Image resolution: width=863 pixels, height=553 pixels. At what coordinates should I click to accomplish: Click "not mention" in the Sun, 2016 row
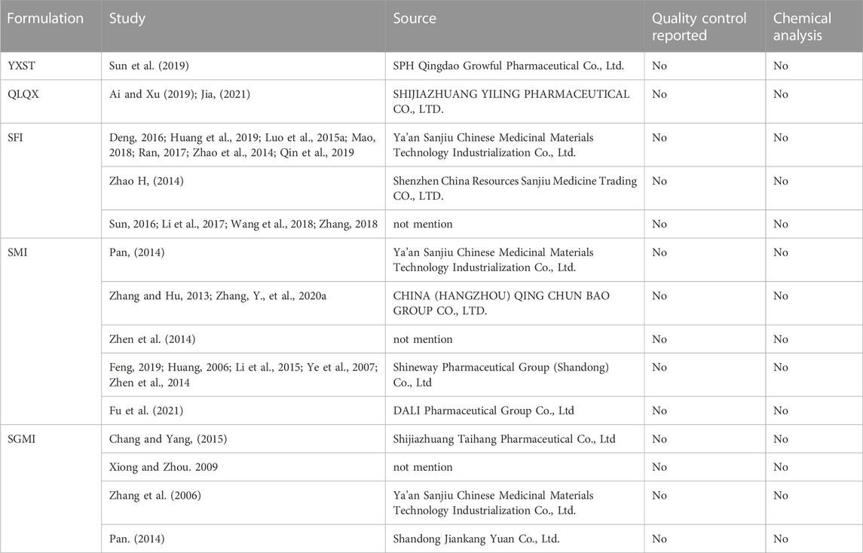tap(423, 224)
